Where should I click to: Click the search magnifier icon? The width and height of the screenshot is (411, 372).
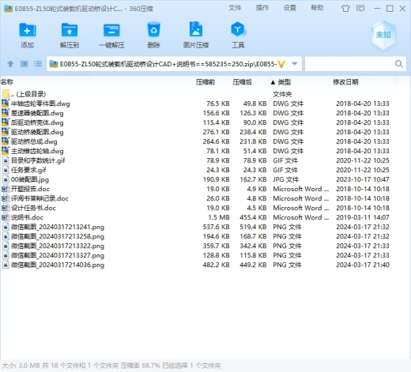[x=399, y=64]
